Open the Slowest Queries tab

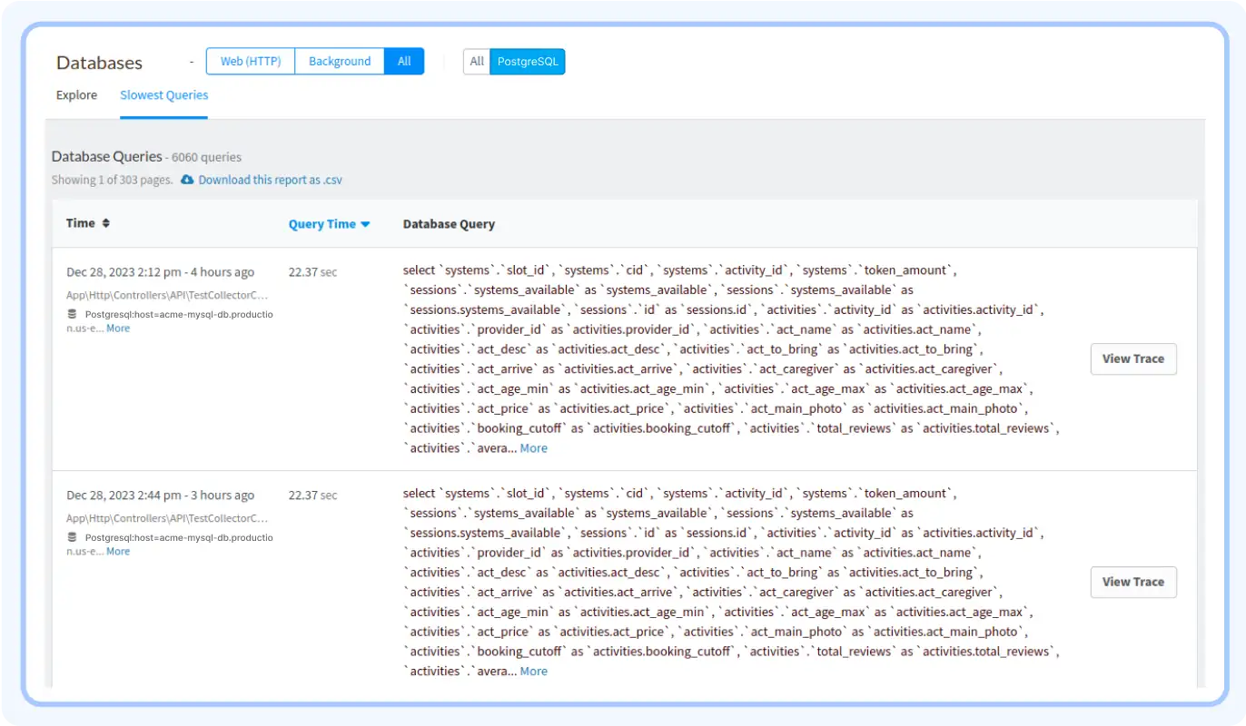164,95
